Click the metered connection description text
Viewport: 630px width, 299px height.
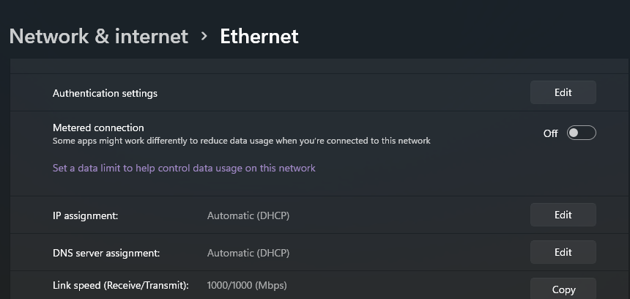click(241, 141)
